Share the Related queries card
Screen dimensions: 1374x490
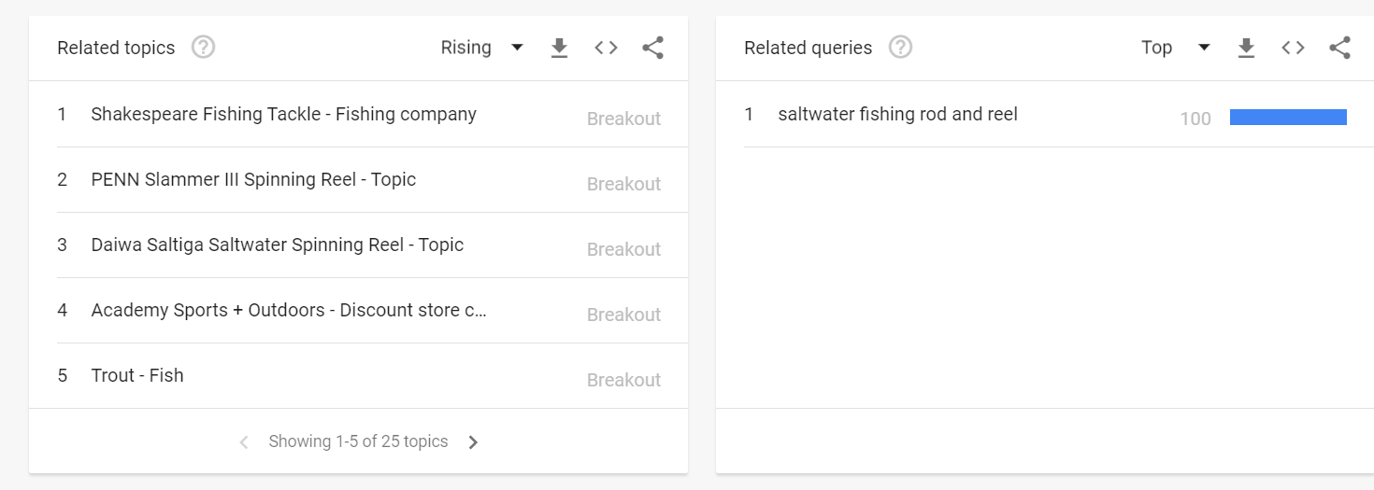pos(1339,48)
